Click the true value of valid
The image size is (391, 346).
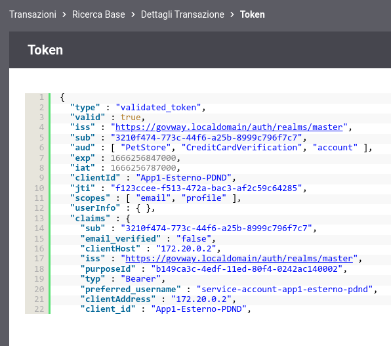tap(131, 118)
